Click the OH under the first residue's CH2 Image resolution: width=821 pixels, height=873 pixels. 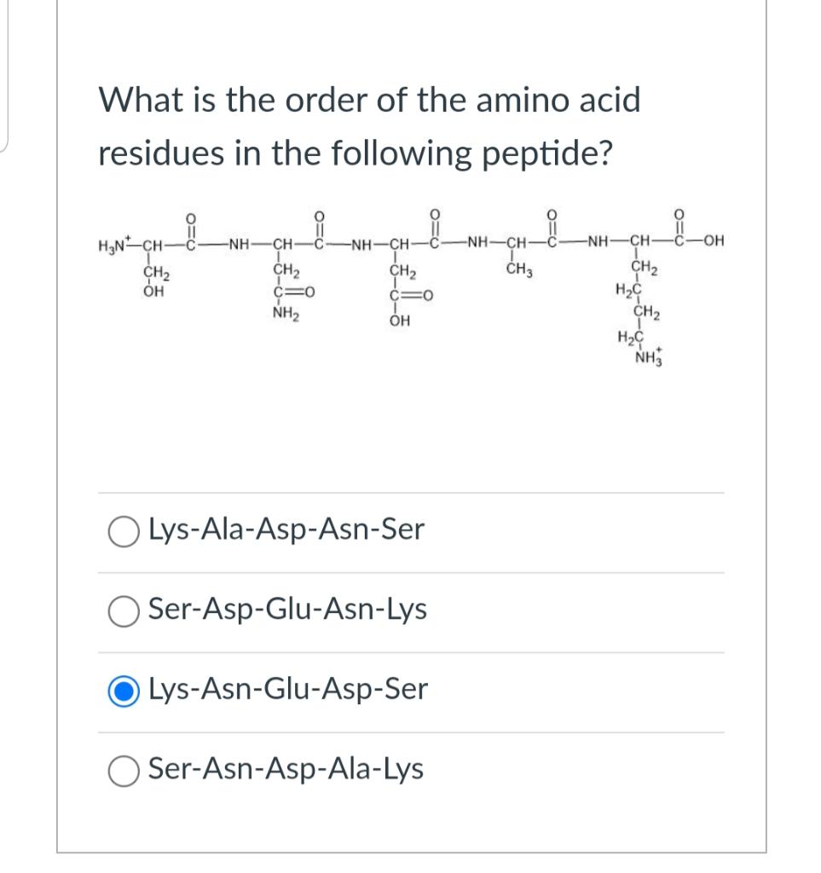(x=153, y=292)
